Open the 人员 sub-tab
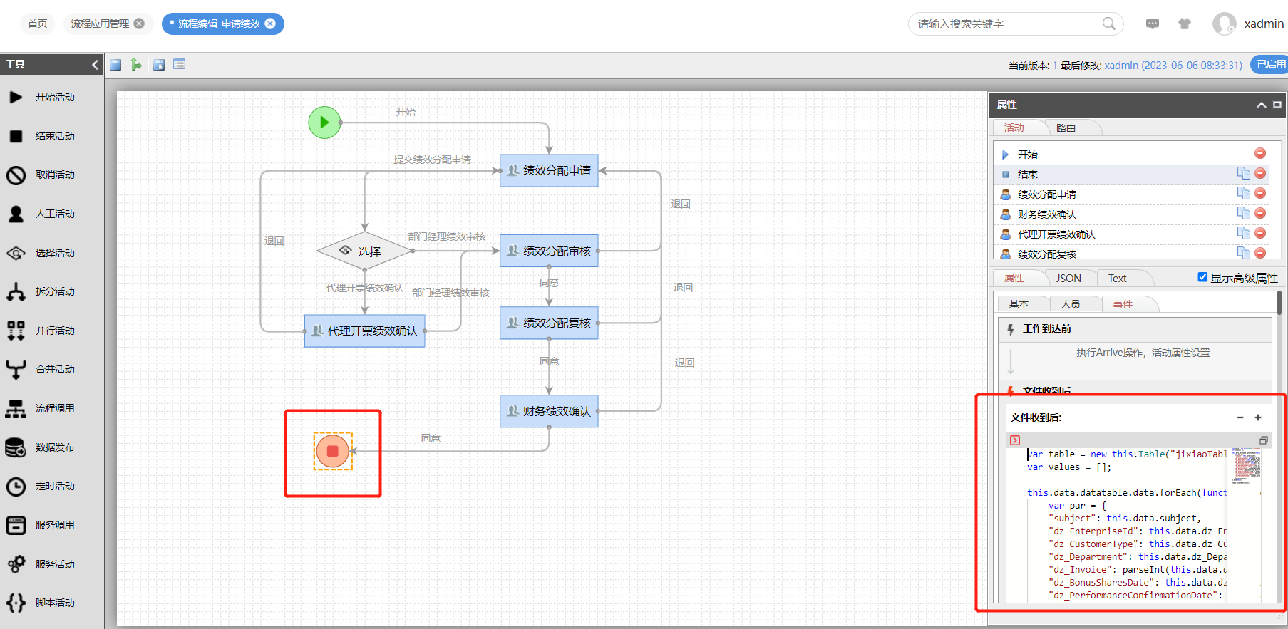The image size is (1288, 629). pos(1071,304)
